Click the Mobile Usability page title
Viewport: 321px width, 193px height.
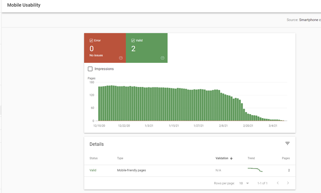(x=24, y=5)
